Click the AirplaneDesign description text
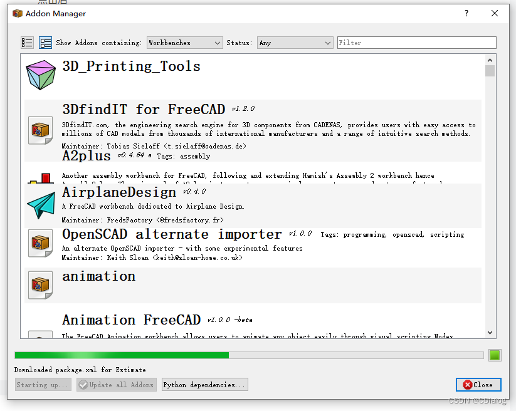The width and height of the screenshot is (516, 411). (x=153, y=207)
